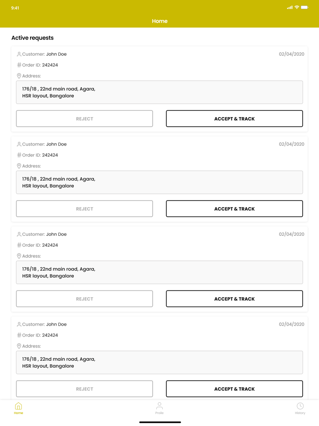Click the person icon in third request card
Screen dimensions: 319x426
click(x=19, y=234)
